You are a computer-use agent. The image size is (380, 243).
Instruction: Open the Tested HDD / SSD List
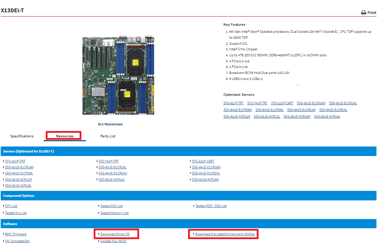coord(211,206)
